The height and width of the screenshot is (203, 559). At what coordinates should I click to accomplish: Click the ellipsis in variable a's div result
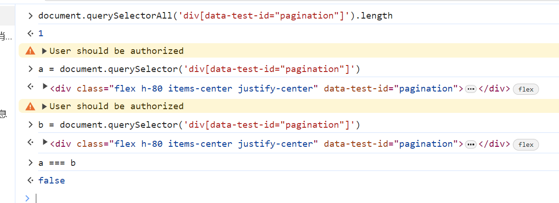point(471,89)
